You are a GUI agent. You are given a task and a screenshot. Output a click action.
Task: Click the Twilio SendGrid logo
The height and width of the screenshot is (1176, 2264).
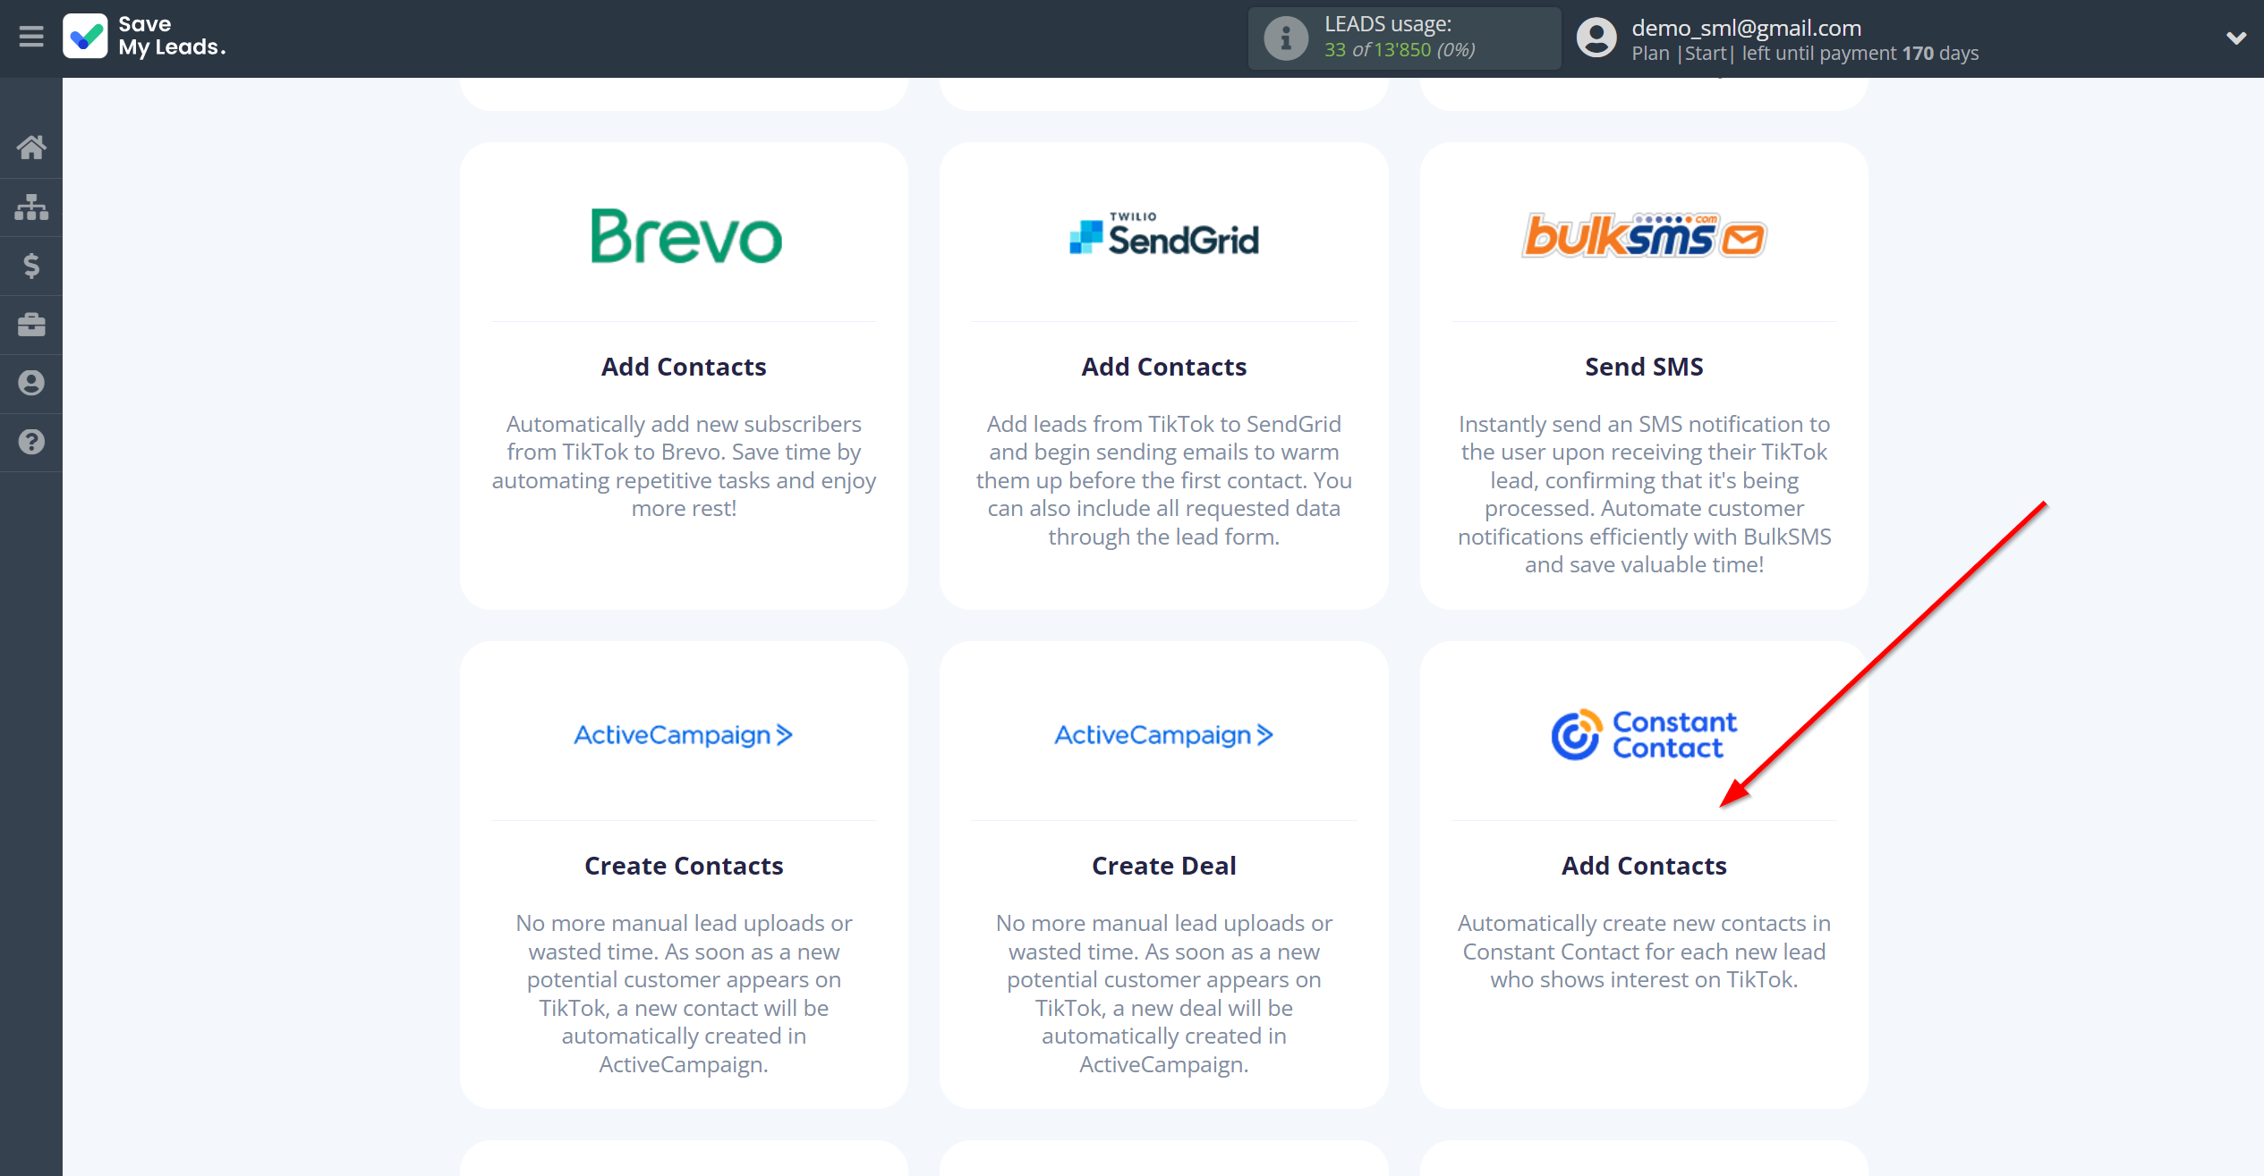tap(1164, 234)
